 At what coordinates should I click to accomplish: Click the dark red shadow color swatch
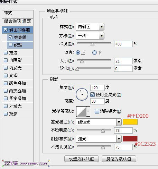click(130, 139)
